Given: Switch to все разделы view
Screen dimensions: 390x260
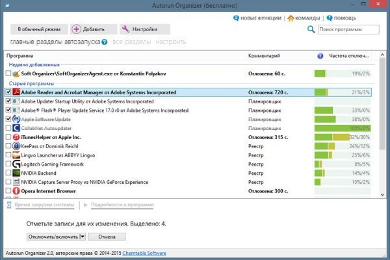Looking at the screenshot, I should point(131,42).
